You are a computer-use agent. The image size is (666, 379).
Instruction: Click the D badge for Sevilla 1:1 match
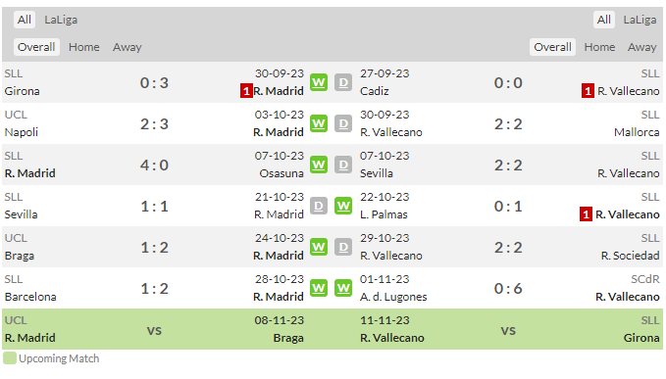pyautogui.click(x=319, y=206)
